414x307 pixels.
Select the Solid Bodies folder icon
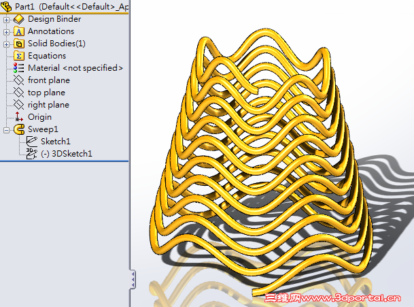[x=19, y=44]
